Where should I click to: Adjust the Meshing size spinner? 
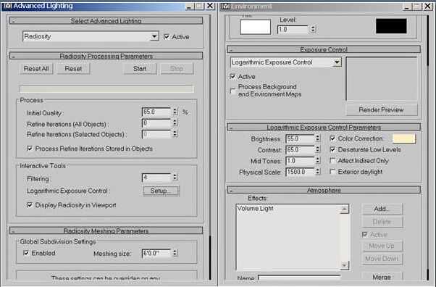coord(175,253)
